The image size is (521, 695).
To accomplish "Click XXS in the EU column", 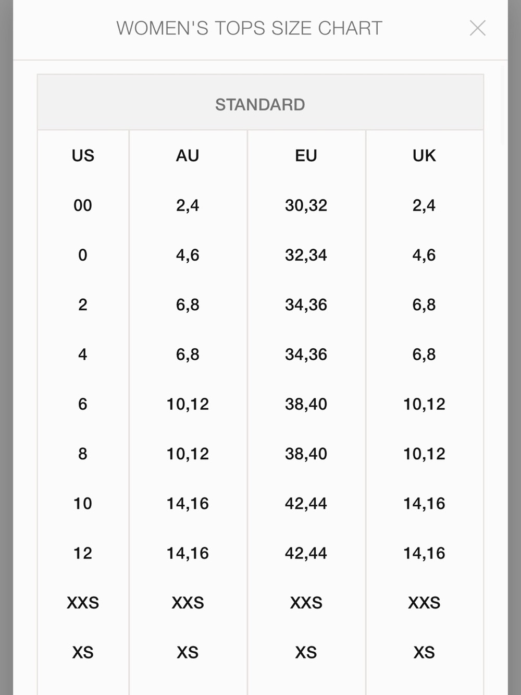I will pos(306,603).
